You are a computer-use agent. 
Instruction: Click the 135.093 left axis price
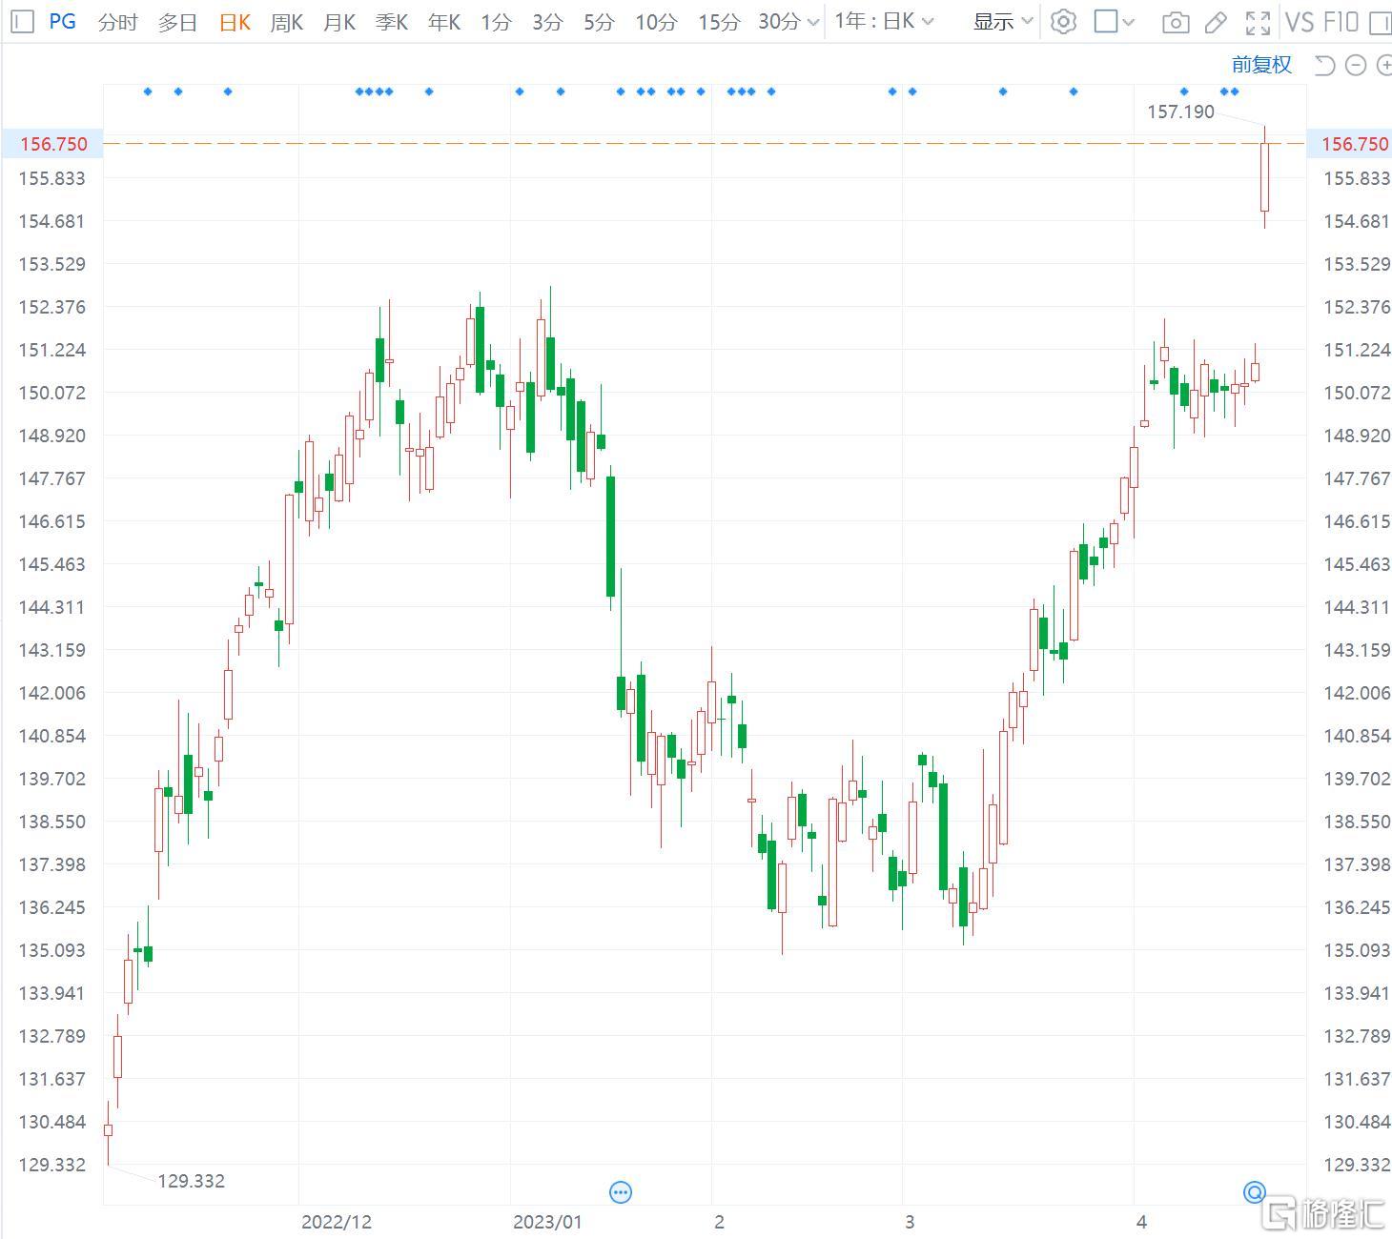[52, 950]
